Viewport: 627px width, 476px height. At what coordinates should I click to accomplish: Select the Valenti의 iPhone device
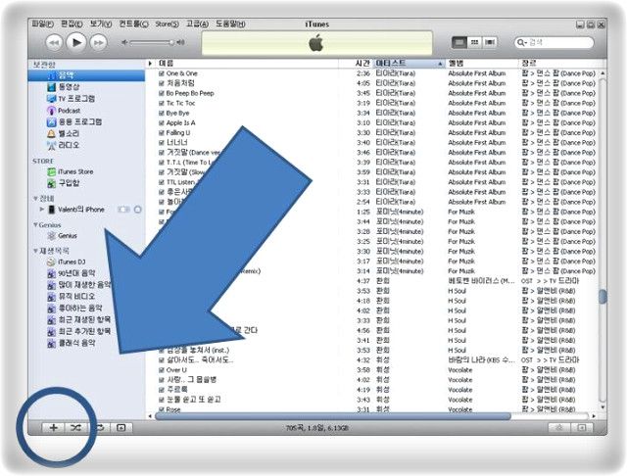[x=76, y=210]
